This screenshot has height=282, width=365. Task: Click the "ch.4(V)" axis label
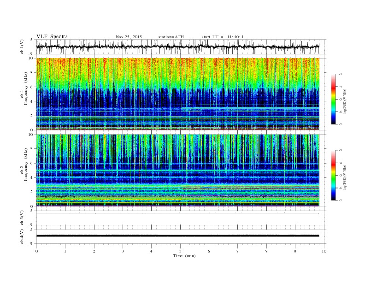point(22,236)
